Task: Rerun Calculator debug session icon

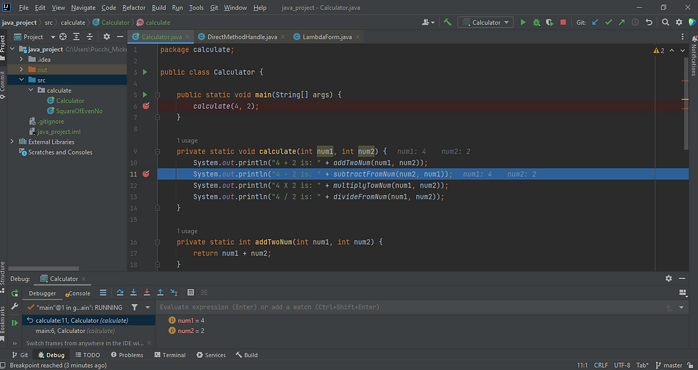Action: pos(15,293)
